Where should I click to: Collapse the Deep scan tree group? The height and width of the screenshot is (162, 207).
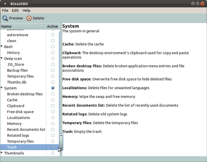click(x=2, y=58)
